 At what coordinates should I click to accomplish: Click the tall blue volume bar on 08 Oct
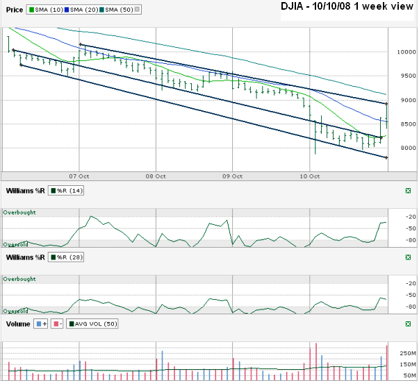coord(162,366)
